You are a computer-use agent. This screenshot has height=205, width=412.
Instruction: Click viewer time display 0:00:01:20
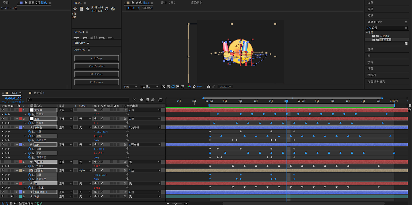225,87
